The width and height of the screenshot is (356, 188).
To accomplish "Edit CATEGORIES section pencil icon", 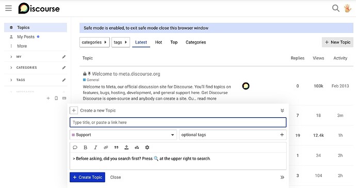I will (x=64, y=68).
